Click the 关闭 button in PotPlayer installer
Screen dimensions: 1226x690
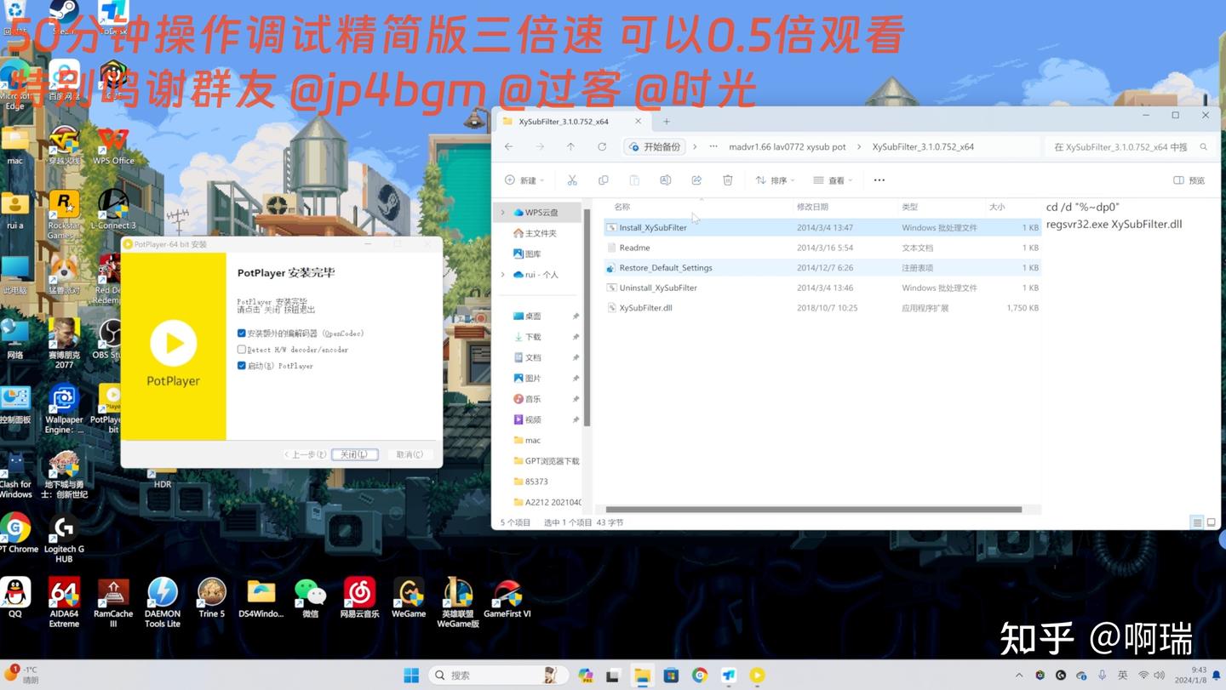(x=354, y=453)
